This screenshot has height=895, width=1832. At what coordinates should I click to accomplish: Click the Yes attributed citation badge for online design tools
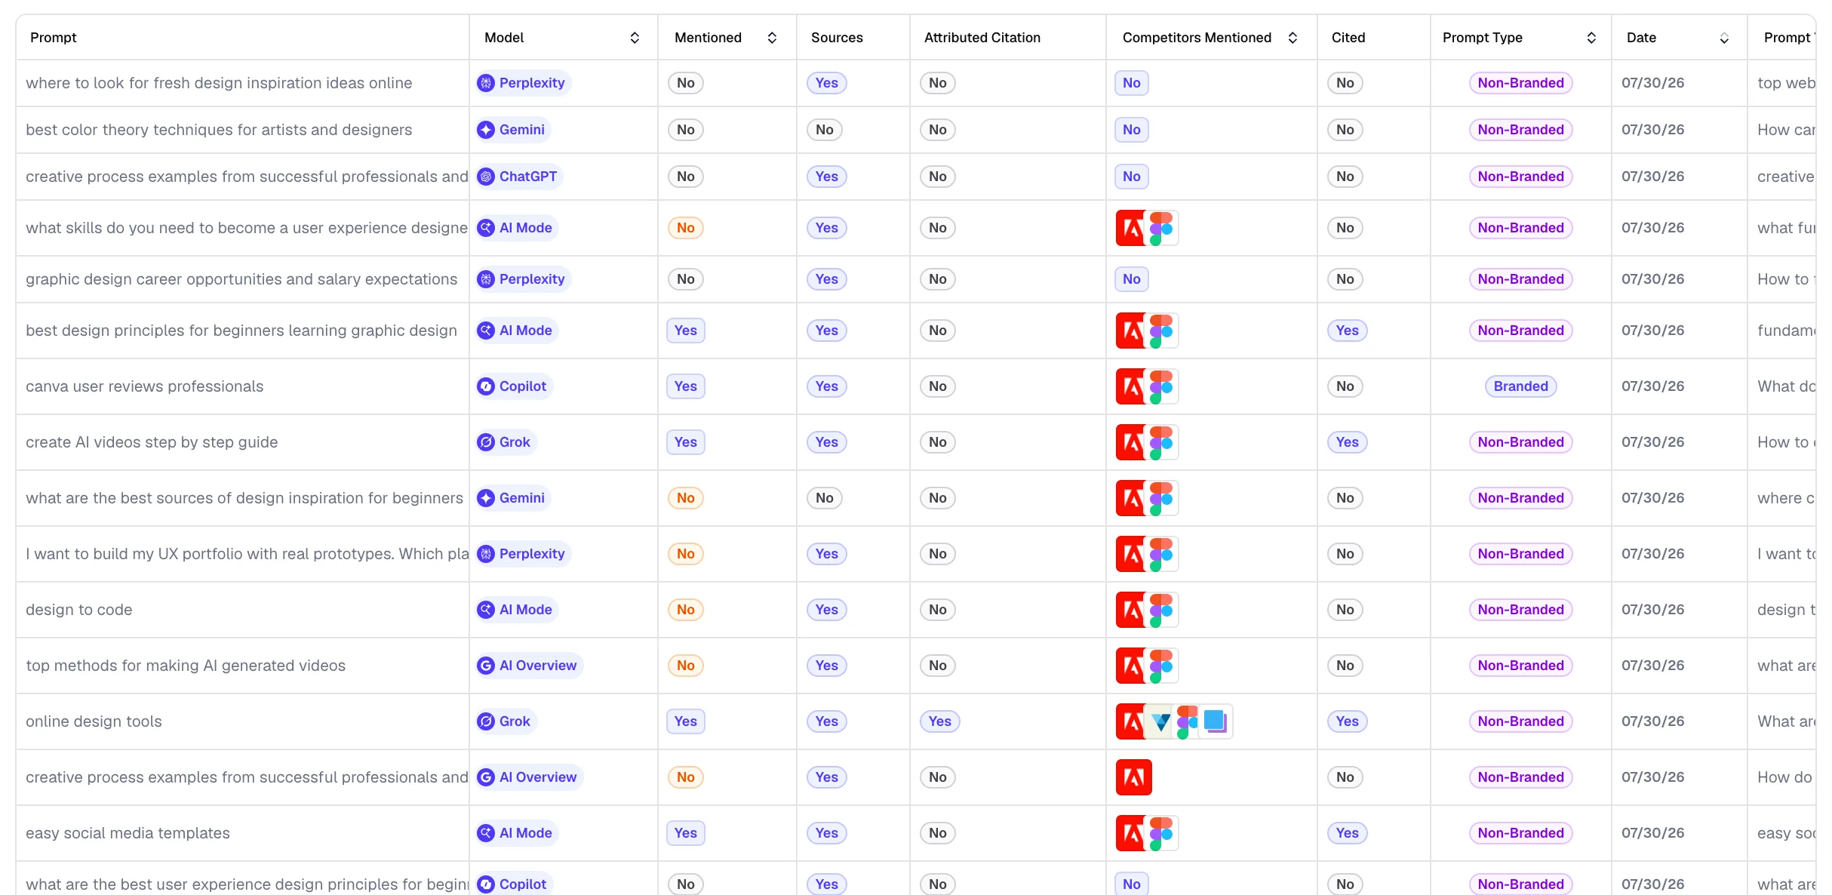tap(939, 721)
